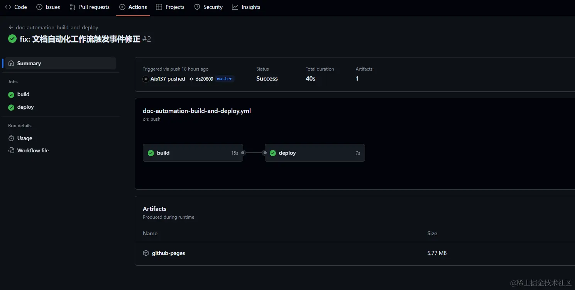Click the green check in graph deploy node

(273, 153)
